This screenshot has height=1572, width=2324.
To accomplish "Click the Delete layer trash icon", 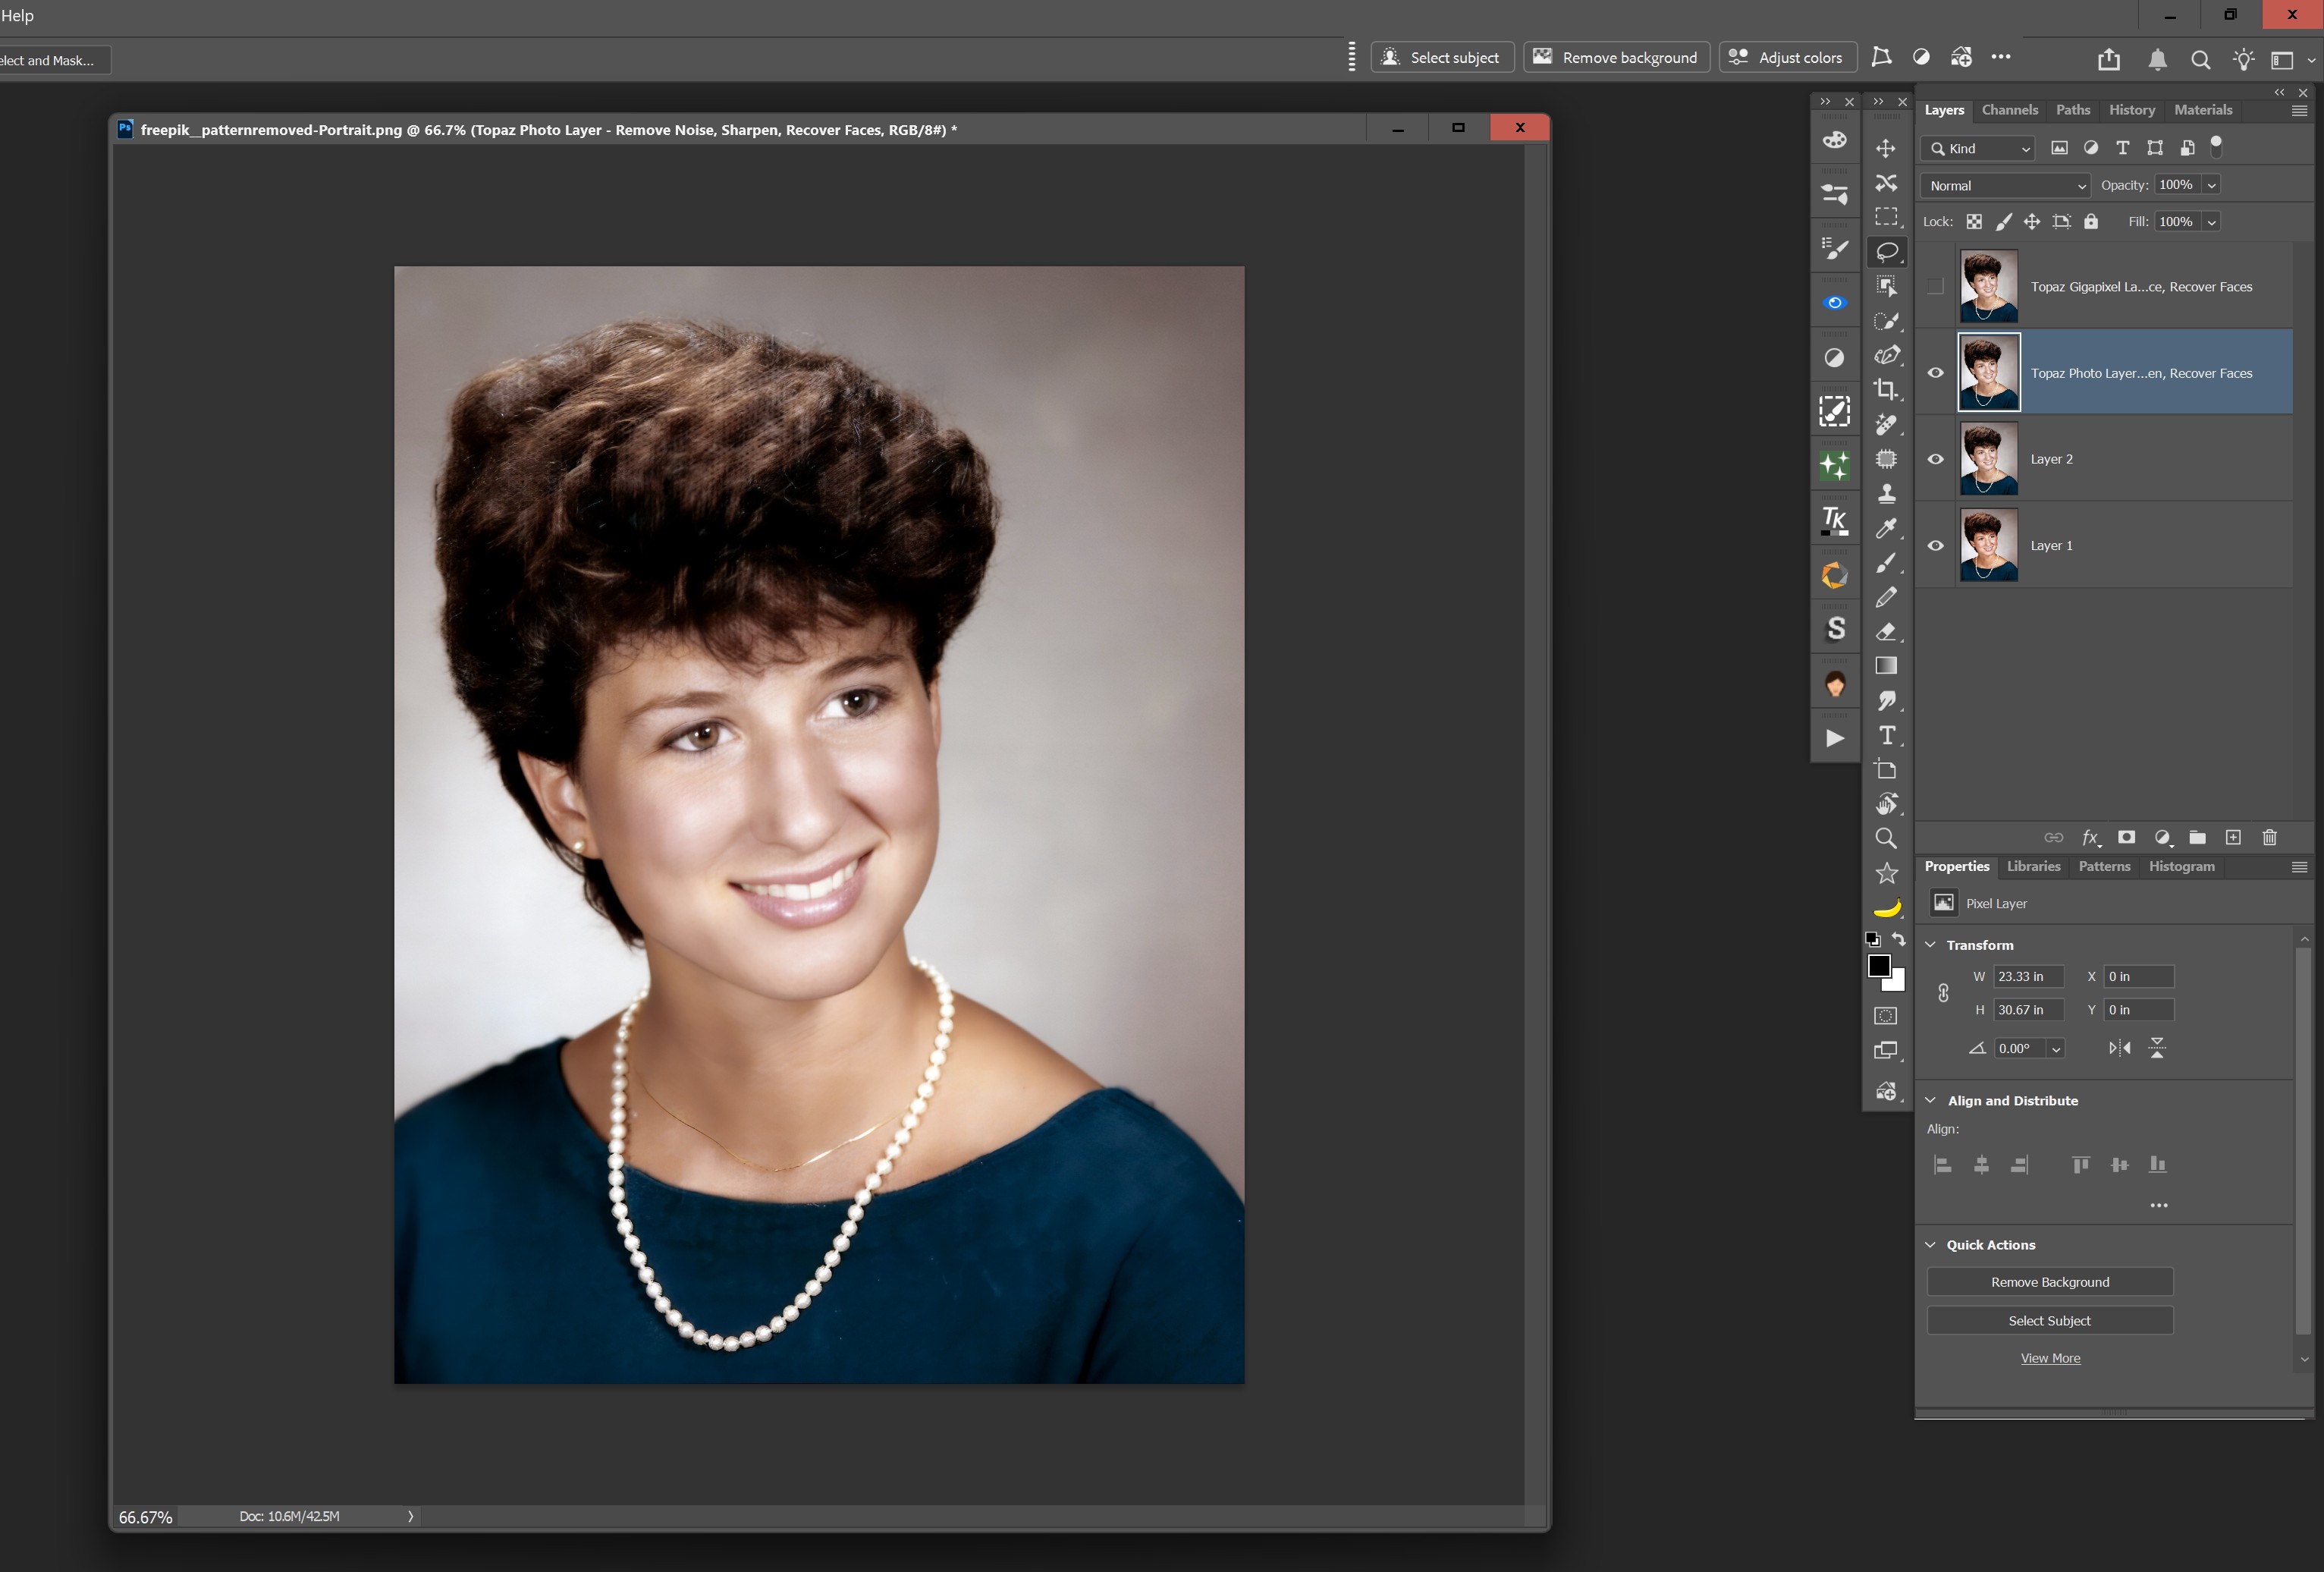I will [x=2269, y=837].
